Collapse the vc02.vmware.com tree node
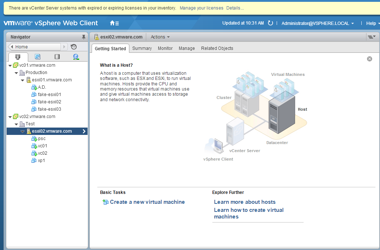Screen dimensions: 380x250 point(10,117)
